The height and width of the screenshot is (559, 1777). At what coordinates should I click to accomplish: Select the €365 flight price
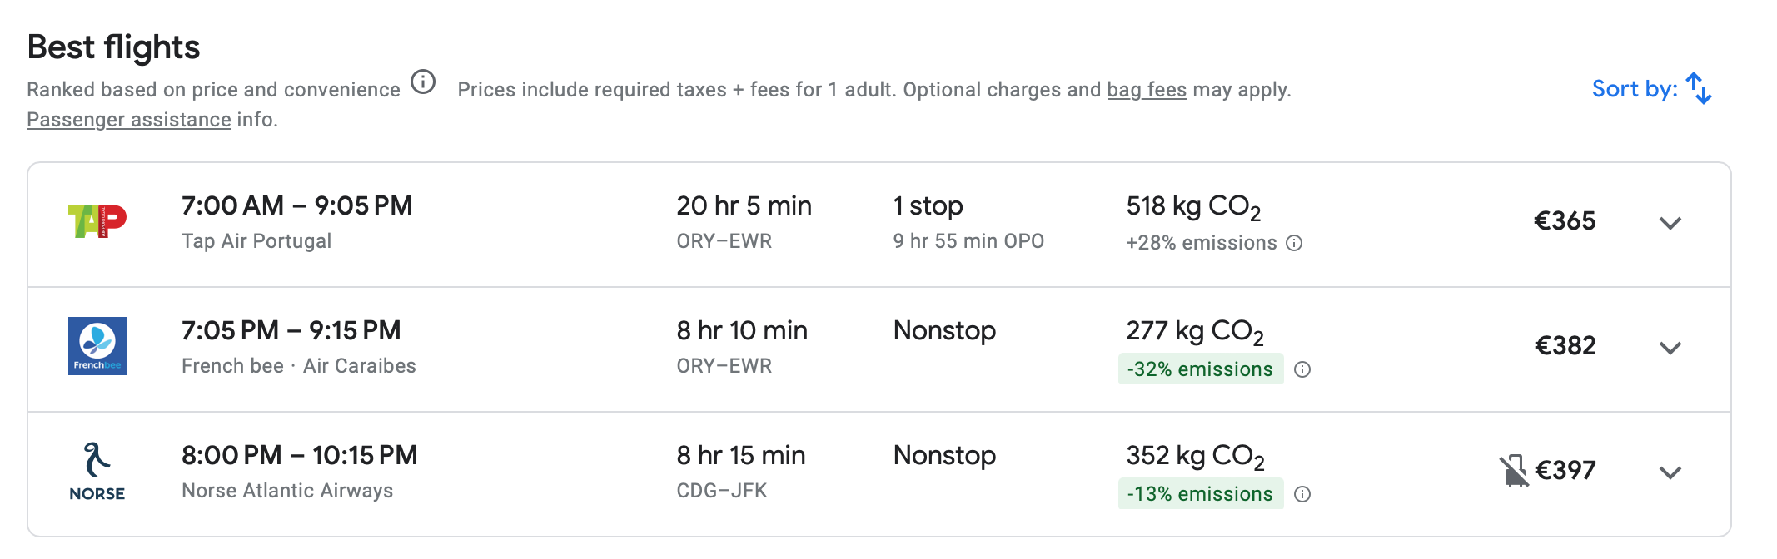pyautogui.click(x=1565, y=221)
